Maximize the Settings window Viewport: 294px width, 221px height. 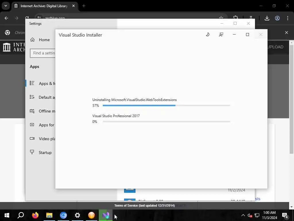[235, 24]
